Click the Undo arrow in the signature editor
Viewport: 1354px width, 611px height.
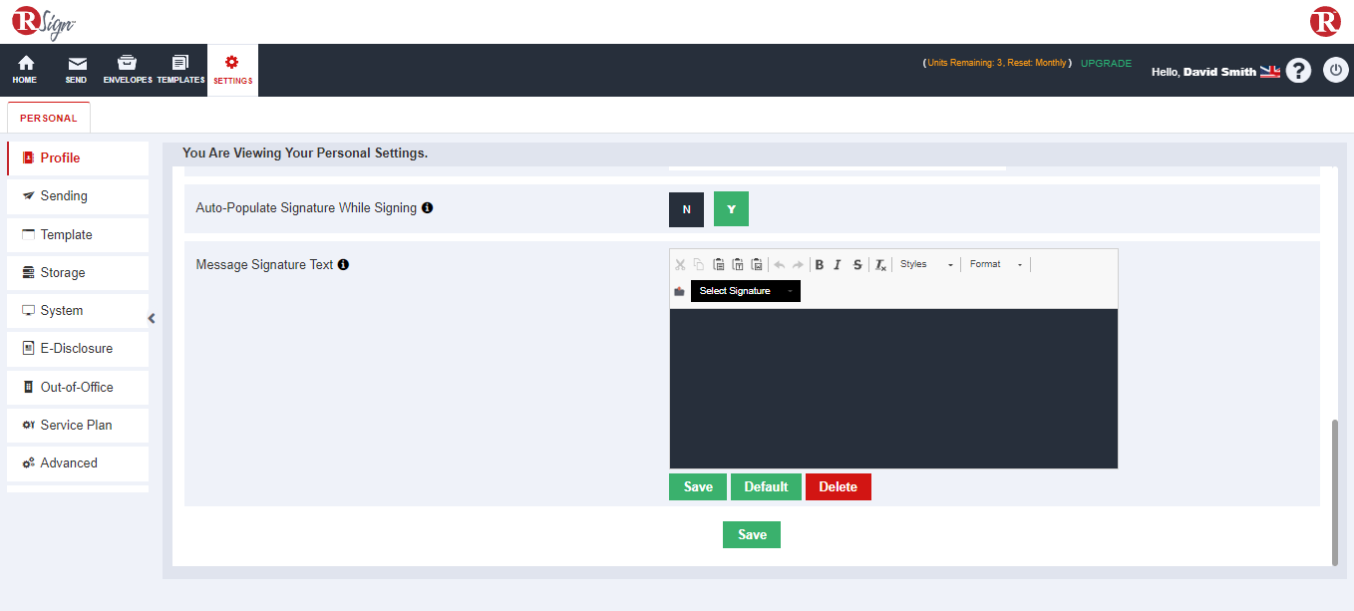pyautogui.click(x=779, y=264)
